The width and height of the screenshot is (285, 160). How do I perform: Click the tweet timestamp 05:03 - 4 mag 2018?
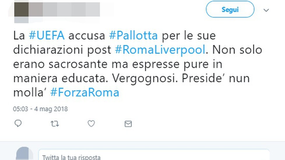[40, 109]
